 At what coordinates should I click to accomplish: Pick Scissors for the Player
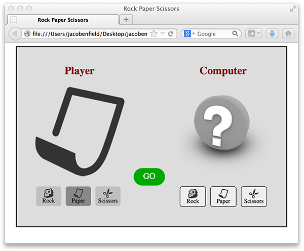[108, 196]
